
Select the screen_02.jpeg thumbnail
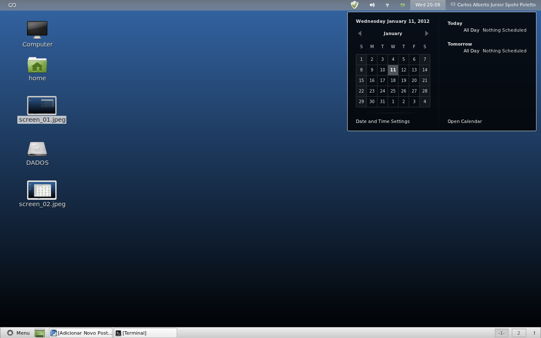pyautogui.click(x=42, y=190)
